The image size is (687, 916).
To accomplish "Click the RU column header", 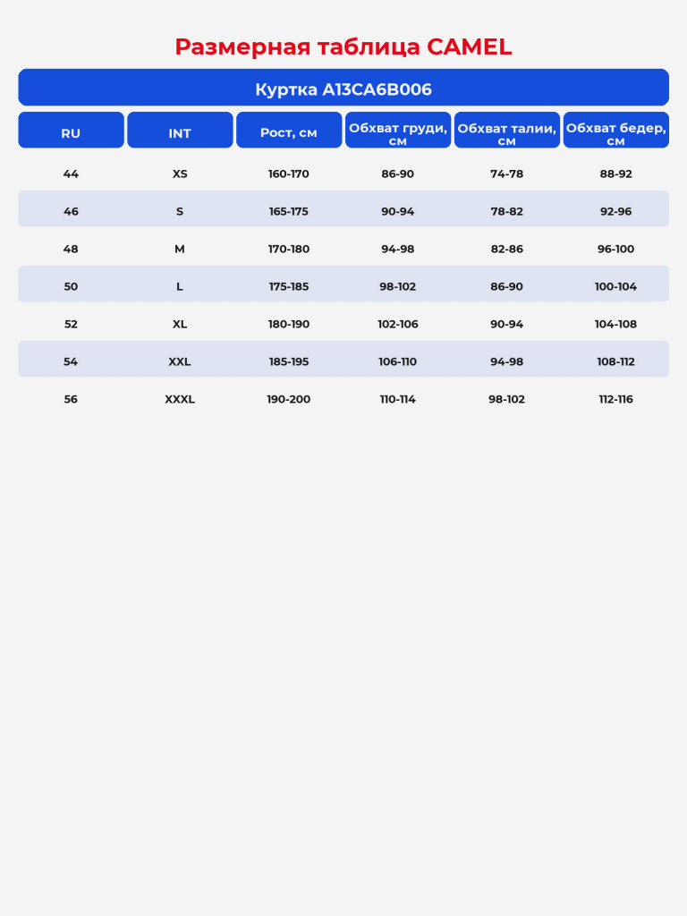I will coord(71,131).
